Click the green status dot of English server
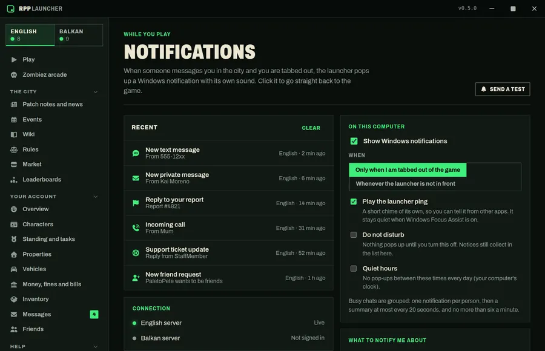The width and height of the screenshot is (545, 351). (x=134, y=324)
